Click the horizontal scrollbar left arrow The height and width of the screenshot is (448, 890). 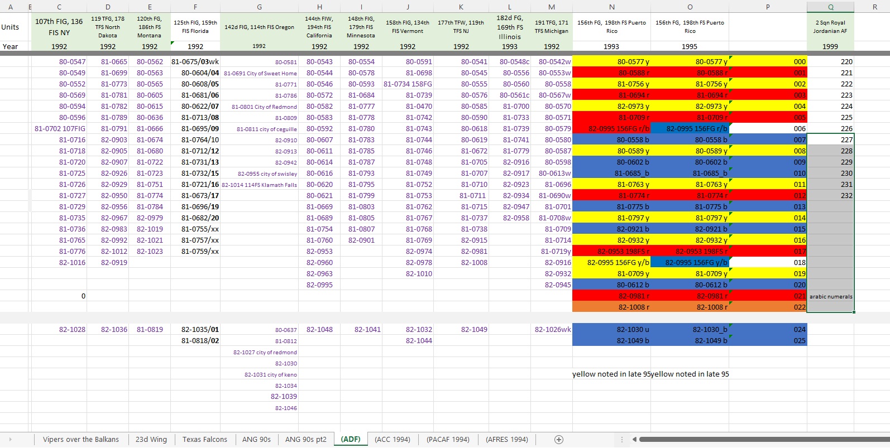coord(634,440)
